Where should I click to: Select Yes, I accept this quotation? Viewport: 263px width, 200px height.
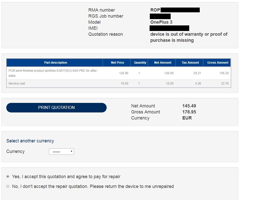coord(8,177)
